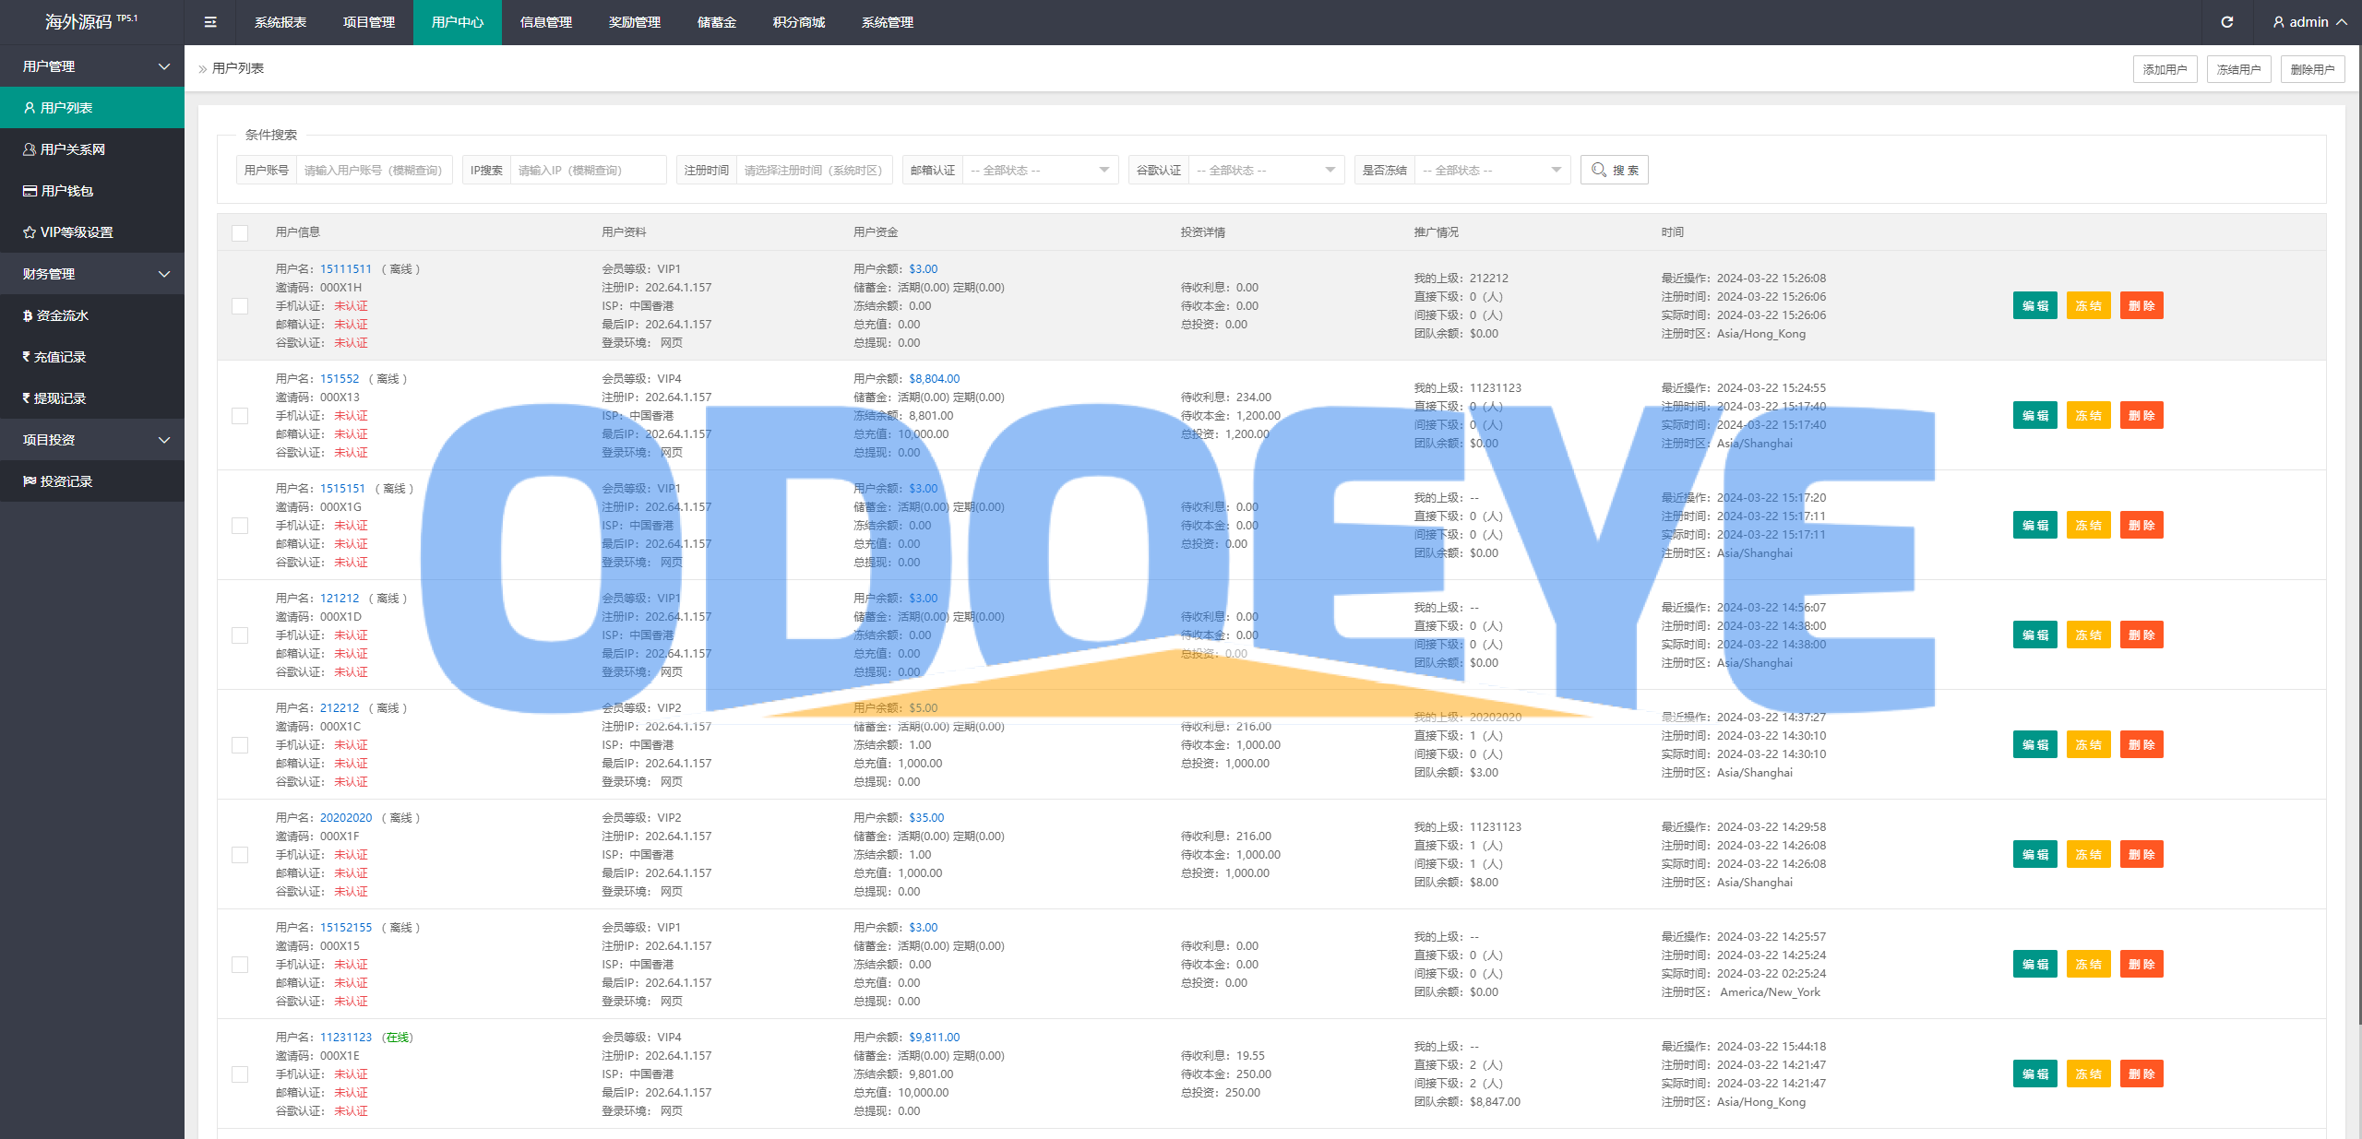Click the user relationship network icon

pos(30,149)
